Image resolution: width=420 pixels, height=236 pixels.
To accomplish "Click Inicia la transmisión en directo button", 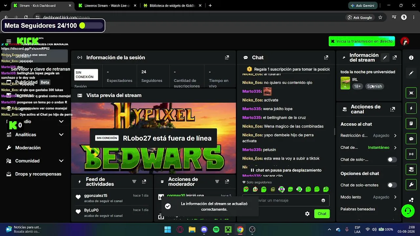I will (x=362, y=41).
